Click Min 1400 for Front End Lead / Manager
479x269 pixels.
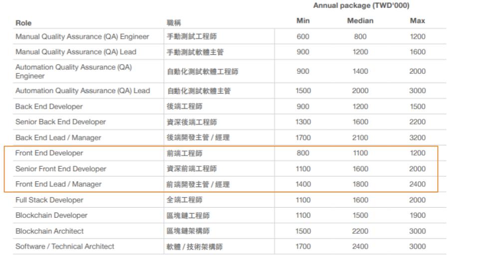(x=303, y=184)
